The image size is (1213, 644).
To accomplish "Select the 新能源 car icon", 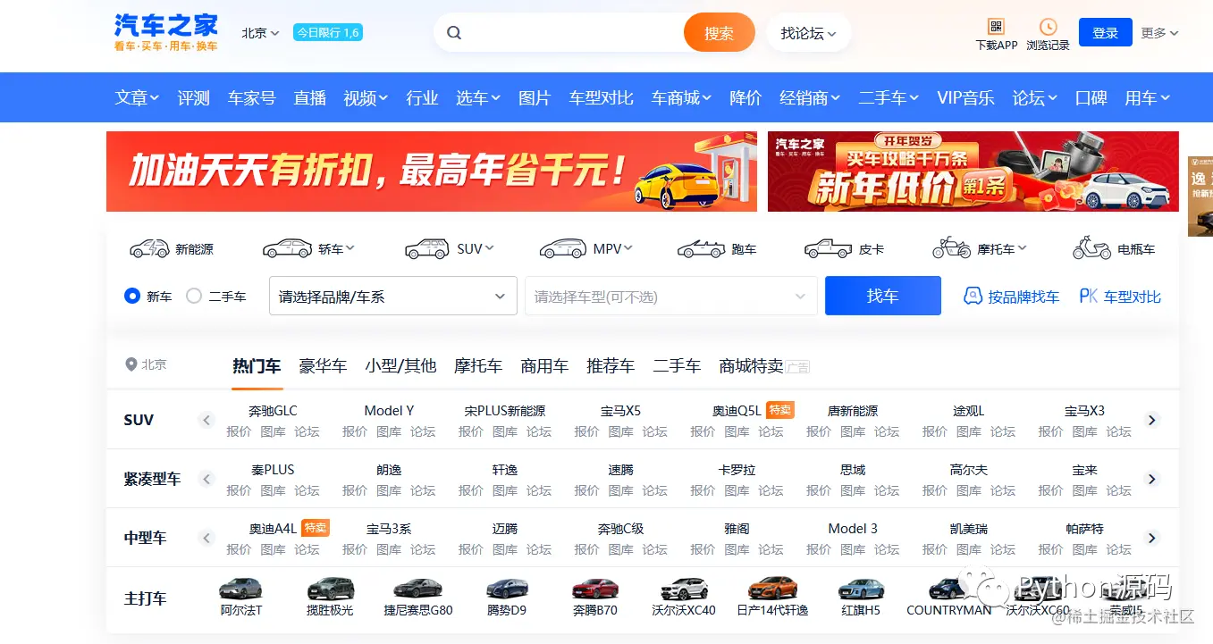I will [x=149, y=248].
